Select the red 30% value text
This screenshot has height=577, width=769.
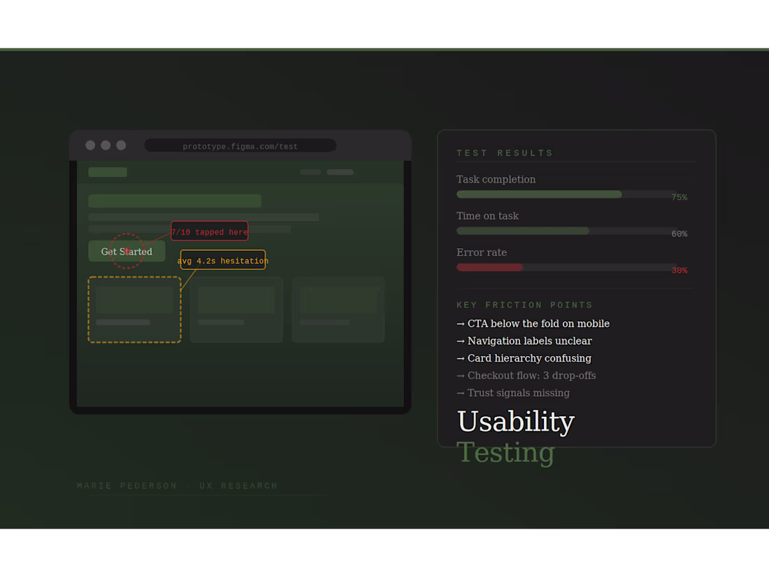pyautogui.click(x=680, y=271)
